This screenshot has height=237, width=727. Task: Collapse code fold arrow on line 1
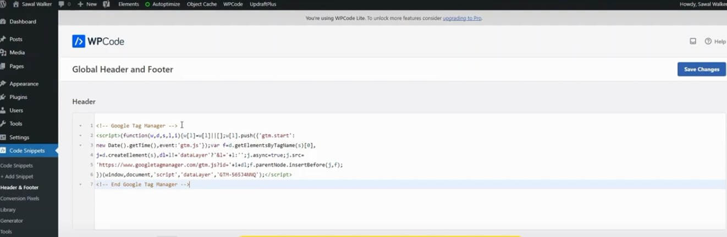[80, 126]
